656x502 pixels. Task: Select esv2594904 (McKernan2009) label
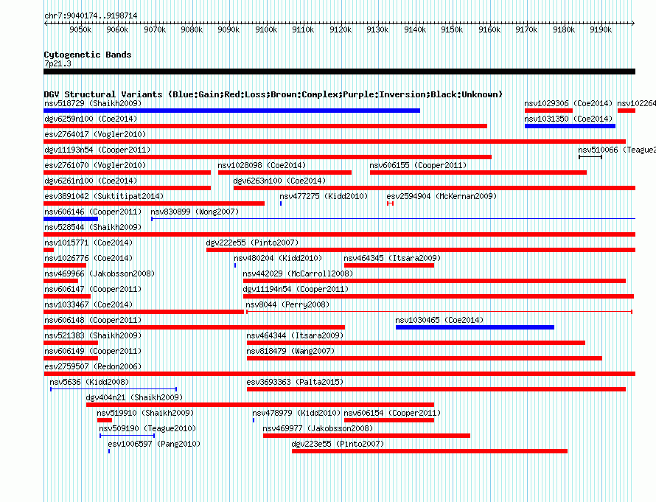pyautogui.click(x=442, y=196)
